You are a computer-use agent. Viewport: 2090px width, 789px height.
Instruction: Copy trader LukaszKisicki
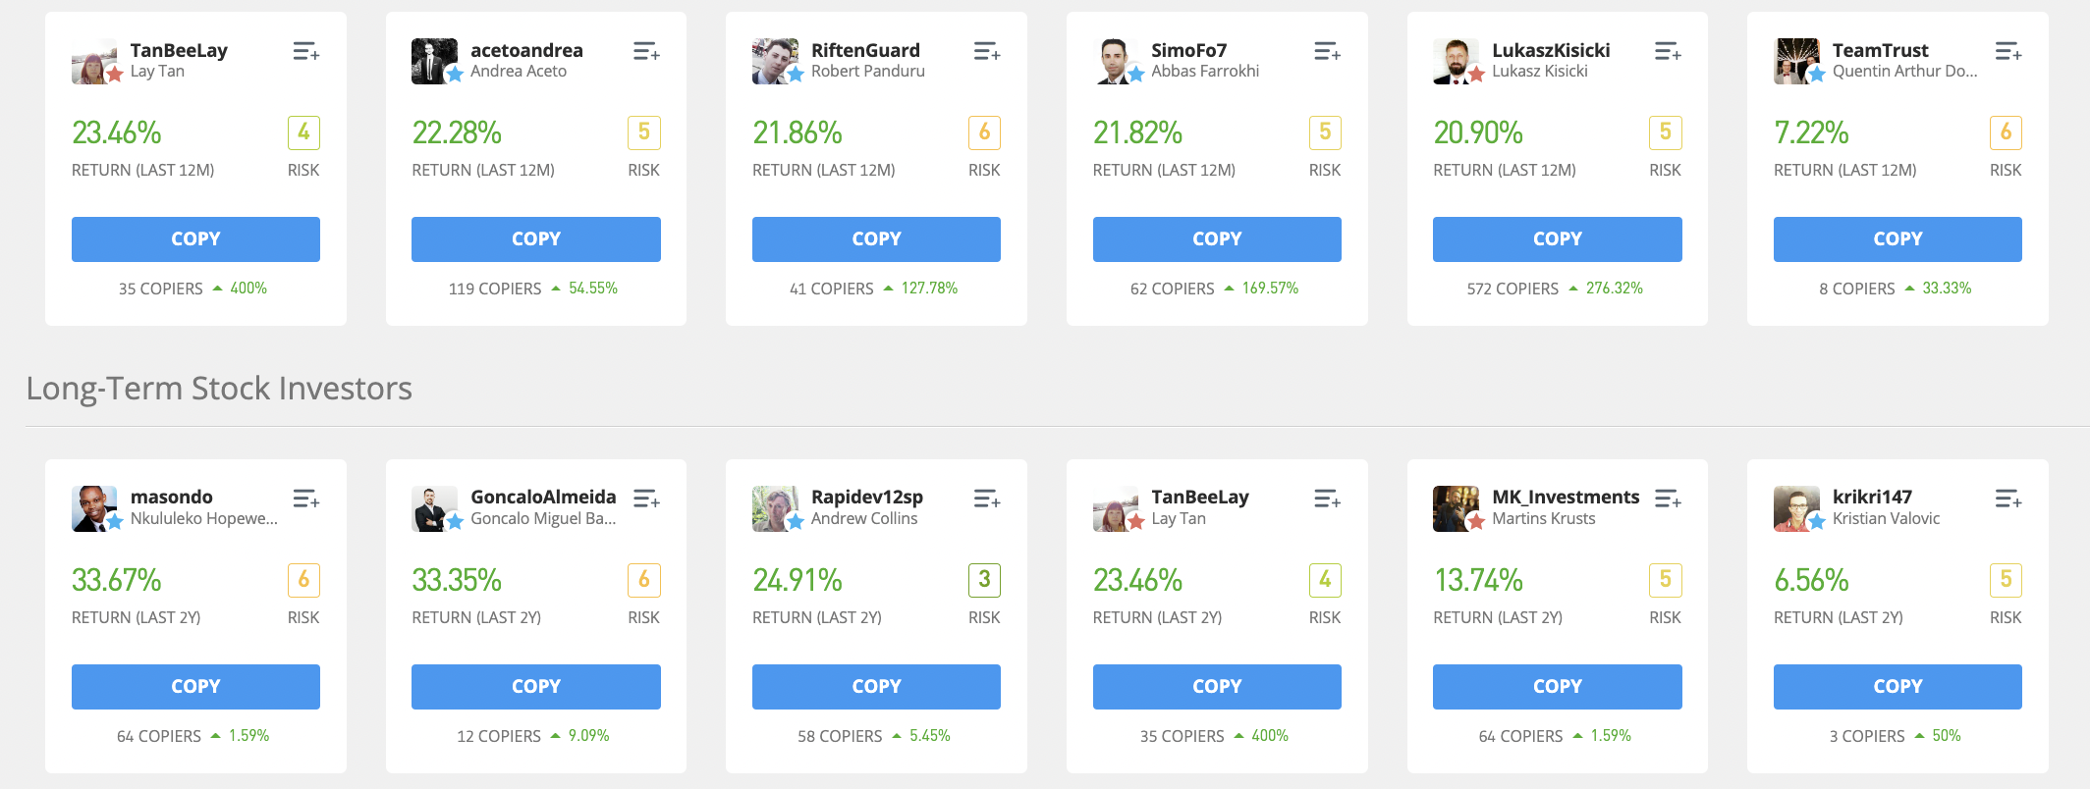click(1557, 239)
